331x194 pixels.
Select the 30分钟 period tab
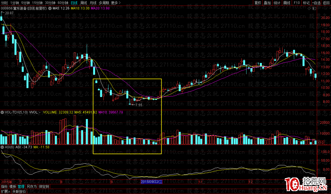tap(50, 3)
